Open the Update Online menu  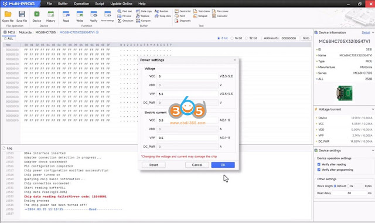[x=121, y=4]
